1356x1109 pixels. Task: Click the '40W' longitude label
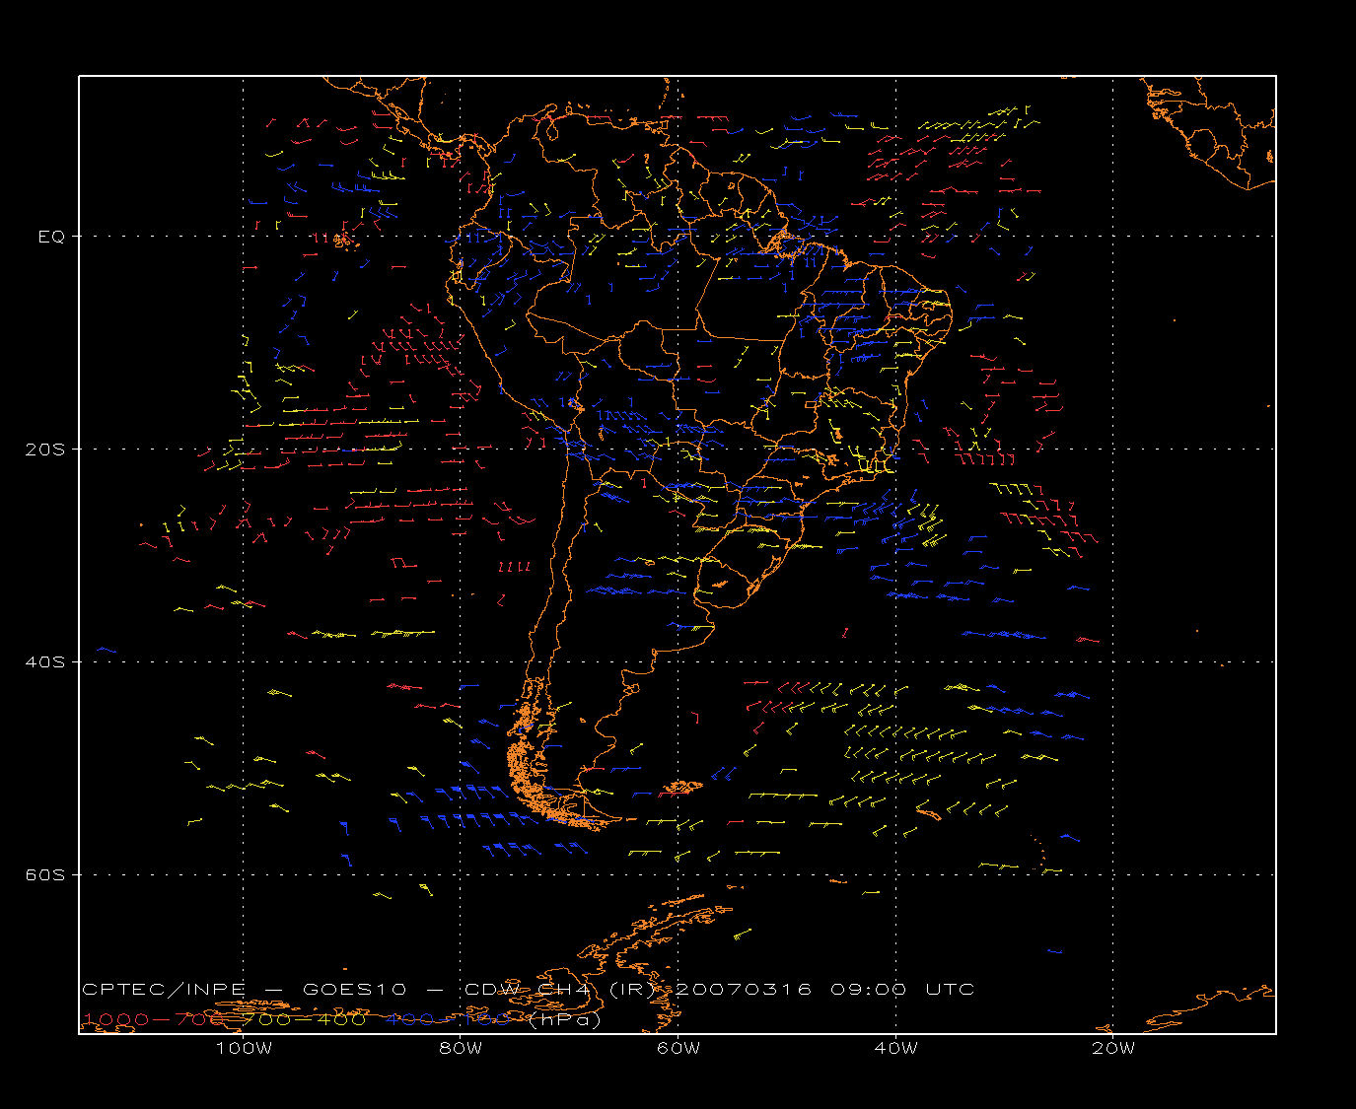point(895,1048)
